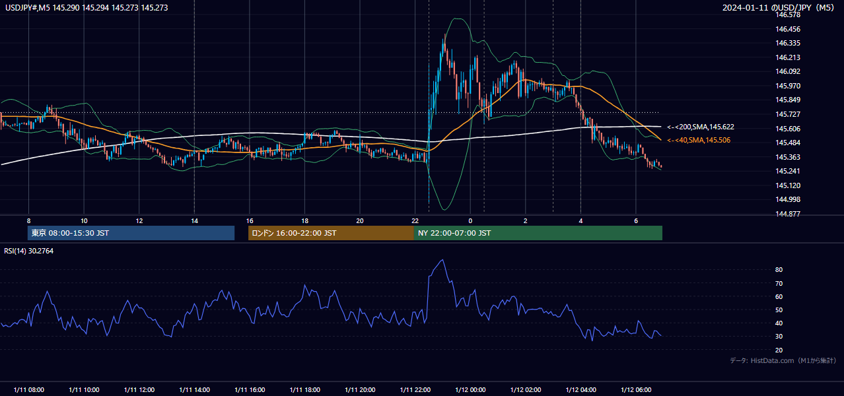Click the 1/11 20:00 time label
844x396 pixels.
(360, 390)
